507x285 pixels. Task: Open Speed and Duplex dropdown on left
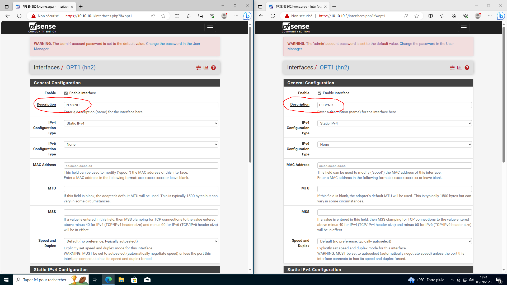click(x=141, y=241)
